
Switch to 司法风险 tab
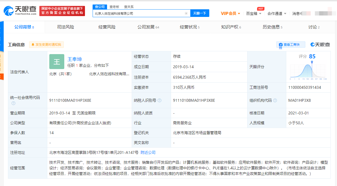[x=65, y=27]
